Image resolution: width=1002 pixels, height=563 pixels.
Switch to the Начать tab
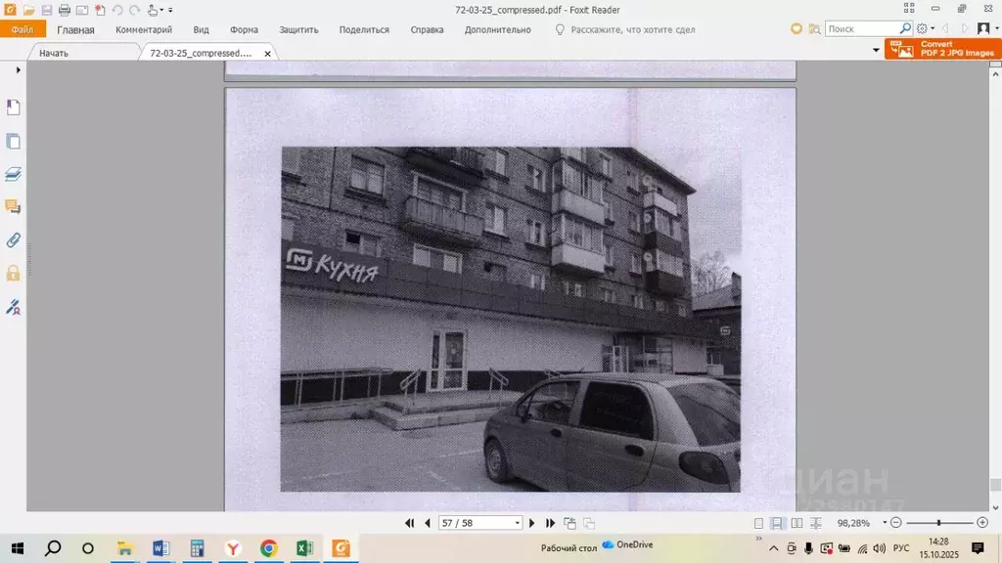pyautogui.click(x=54, y=53)
